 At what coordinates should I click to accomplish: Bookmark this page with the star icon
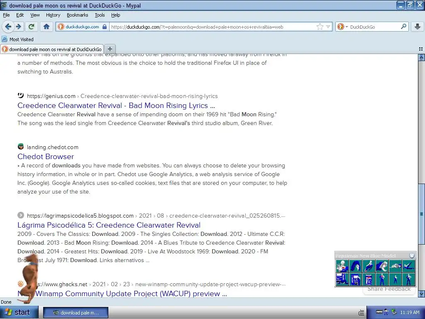[320, 27]
